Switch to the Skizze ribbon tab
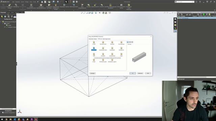 click(12, 12)
